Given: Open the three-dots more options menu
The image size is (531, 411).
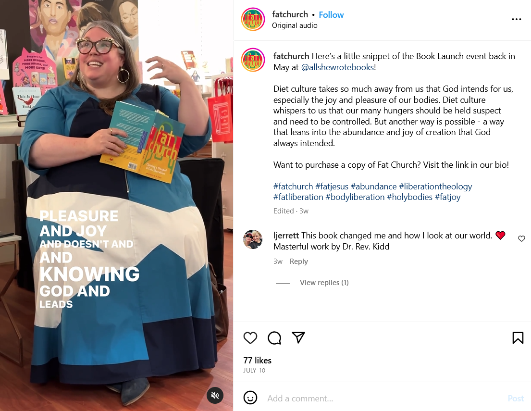Looking at the screenshot, I should (x=517, y=19).
